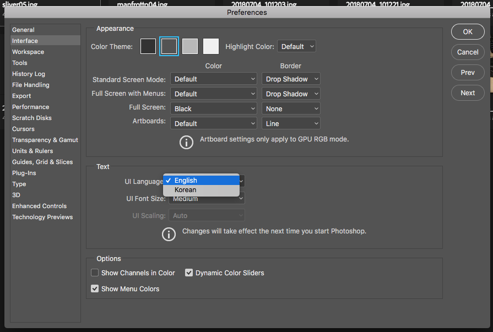This screenshot has height=332, width=493.
Task: Toggle the Dynamic Color Sliders checkbox
Action: 189,273
